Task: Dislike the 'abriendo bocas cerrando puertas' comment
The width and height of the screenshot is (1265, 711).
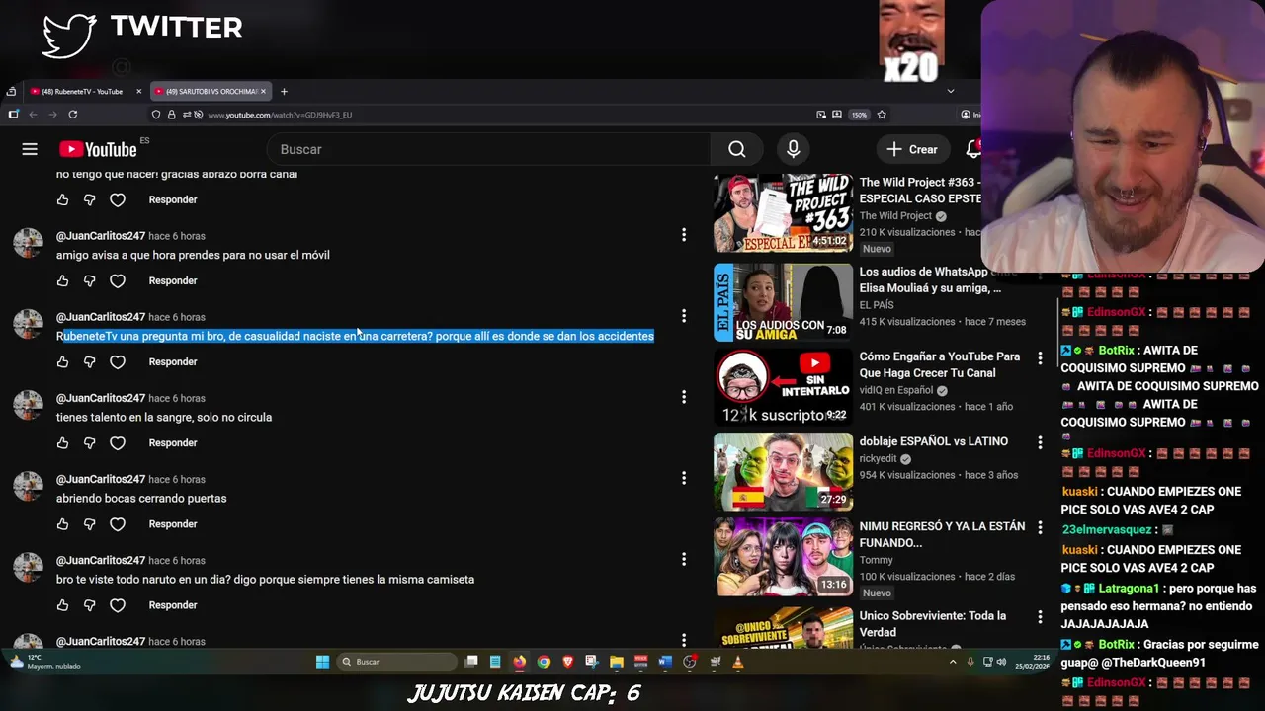Action: click(x=89, y=523)
